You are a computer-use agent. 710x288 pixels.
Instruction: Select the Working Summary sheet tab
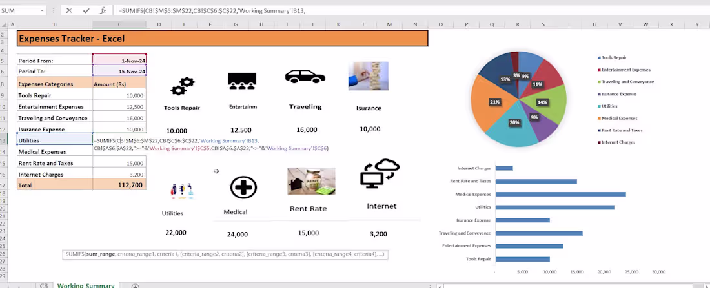point(86,285)
